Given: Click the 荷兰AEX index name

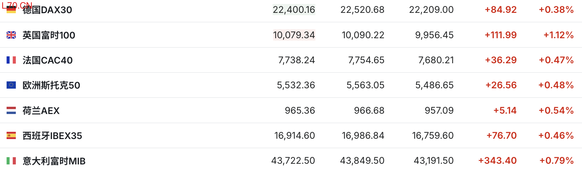Looking at the screenshot, I should (x=41, y=111).
